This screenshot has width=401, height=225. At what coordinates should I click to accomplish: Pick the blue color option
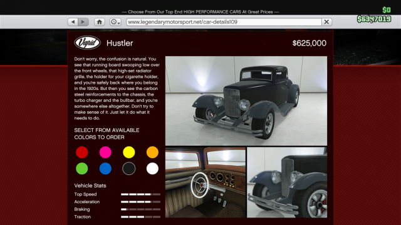point(105,169)
